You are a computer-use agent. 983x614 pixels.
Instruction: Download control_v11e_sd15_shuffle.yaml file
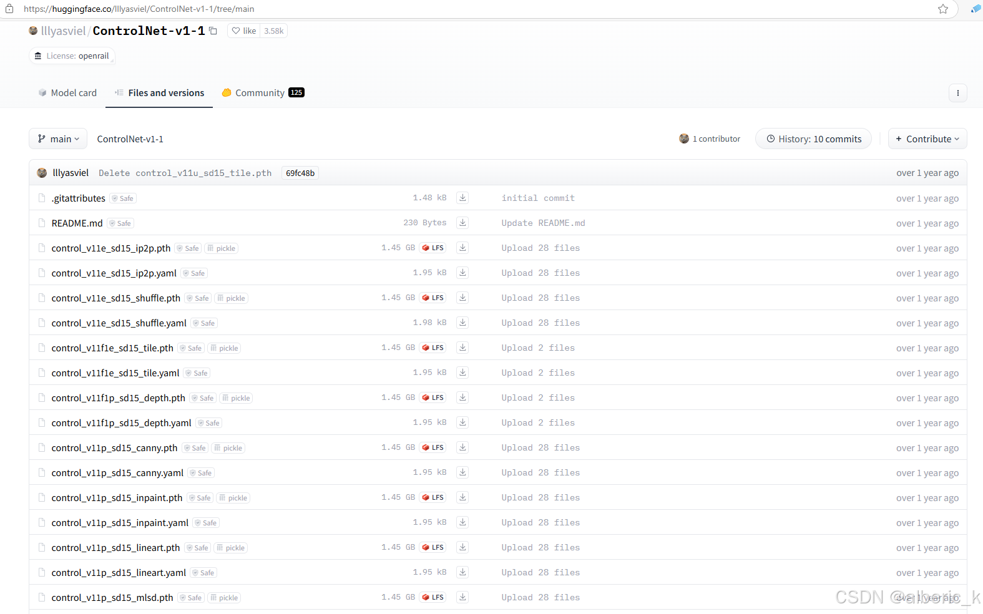coord(462,323)
